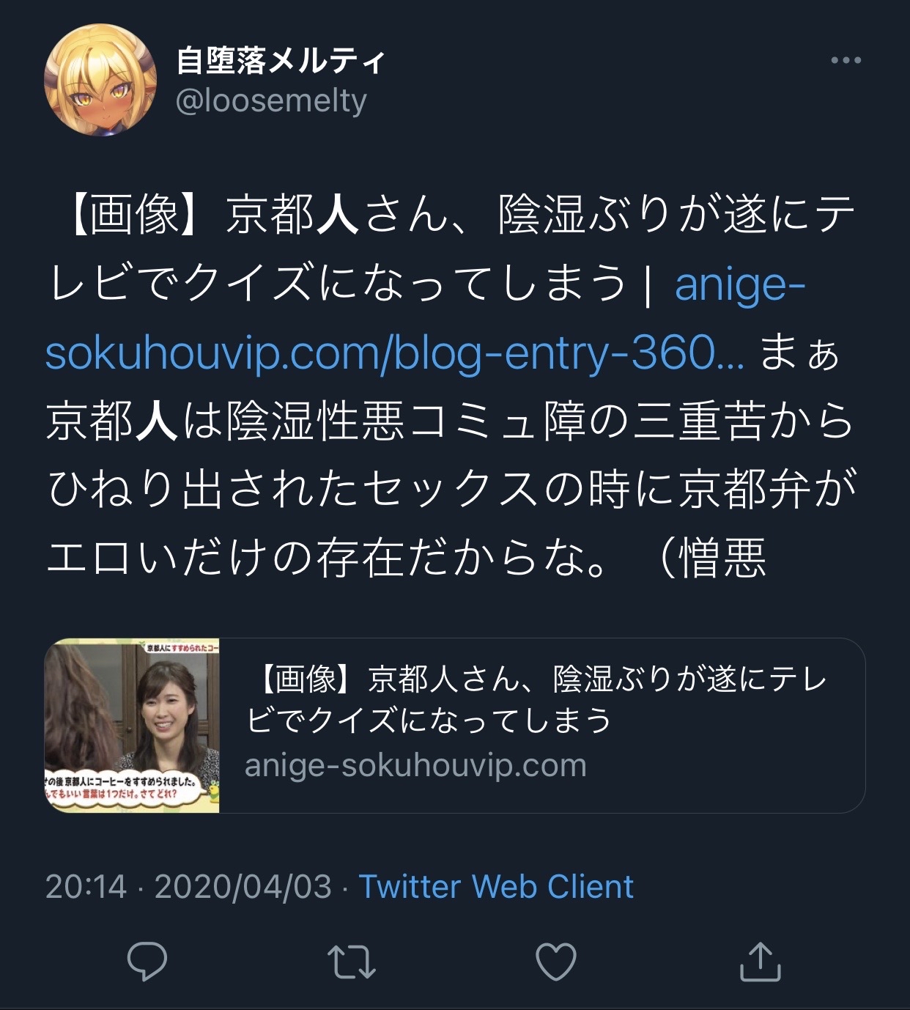Click the 2020/04/03 date text
The height and width of the screenshot is (1010, 910).
click(x=243, y=887)
